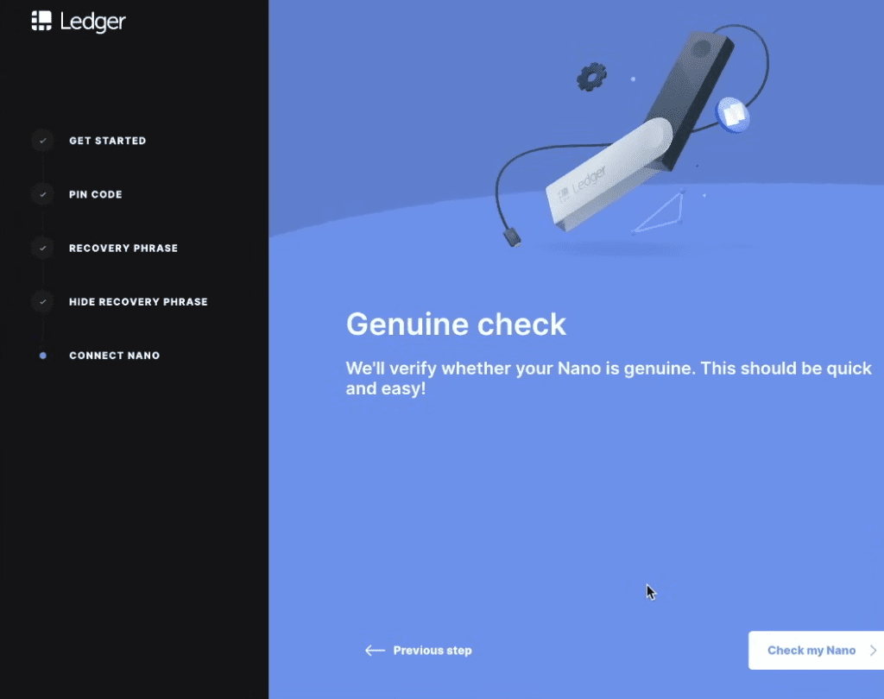The image size is (884, 699).
Task: Select the GET STARTED step
Action: (x=107, y=141)
